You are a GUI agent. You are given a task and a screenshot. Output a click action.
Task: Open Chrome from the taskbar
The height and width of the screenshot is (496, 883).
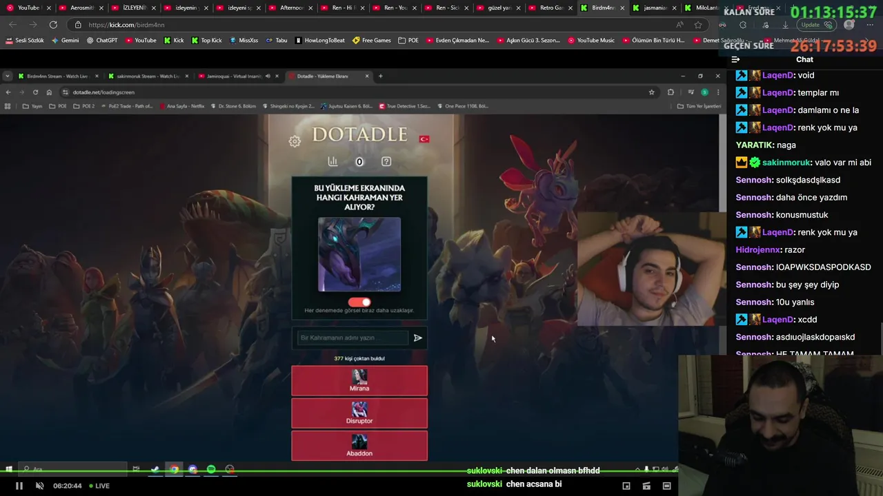click(x=175, y=469)
